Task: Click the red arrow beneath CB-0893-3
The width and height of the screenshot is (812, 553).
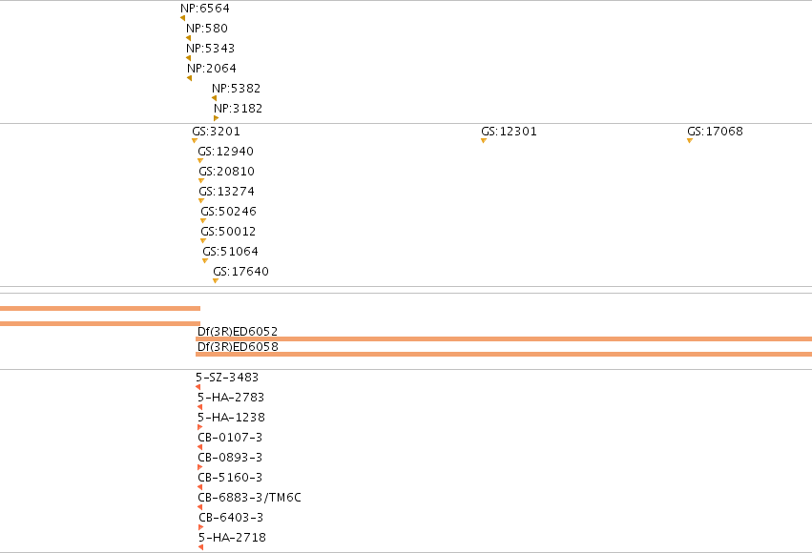Action: point(199,467)
